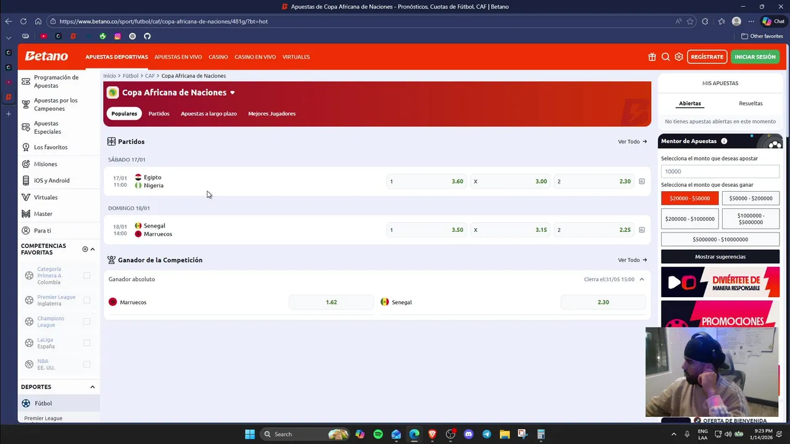This screenshot has height=444, width=790.
Task: Open Discord from the taskbar
Action: [x=468, y=434]
